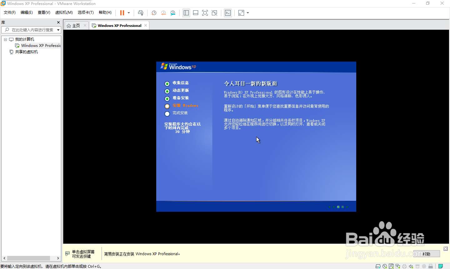Click the stretch guest display icon
The width and height of the screenshot is (450, 269).
pos(241,13)
